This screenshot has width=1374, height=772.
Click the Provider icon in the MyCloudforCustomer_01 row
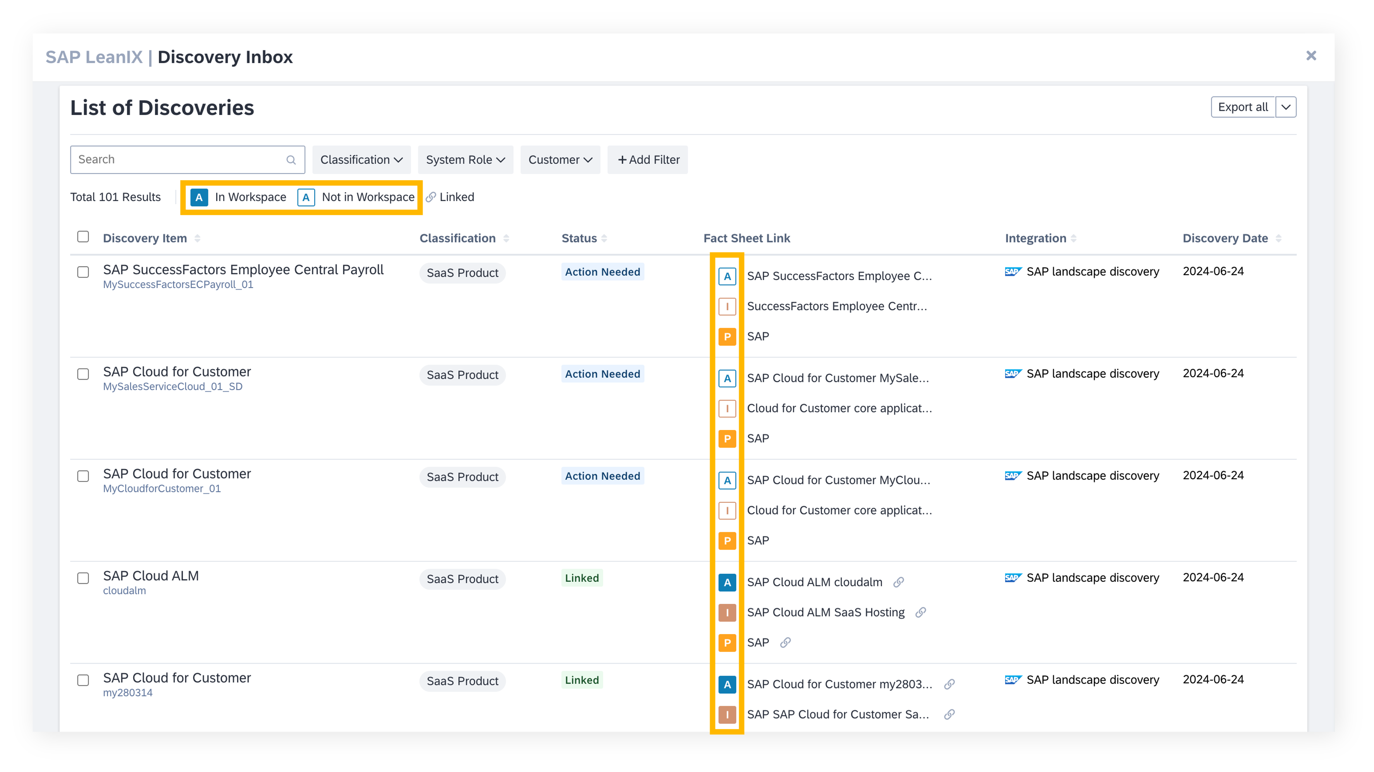click(x=727, y=540)
